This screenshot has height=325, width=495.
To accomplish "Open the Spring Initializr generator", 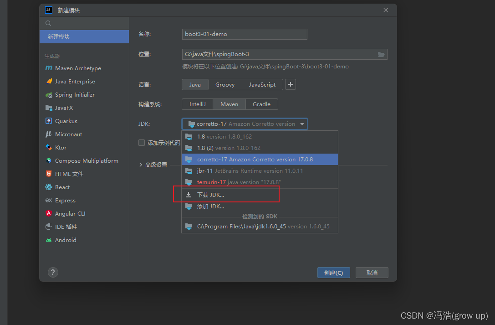I will tap(84, 95).
